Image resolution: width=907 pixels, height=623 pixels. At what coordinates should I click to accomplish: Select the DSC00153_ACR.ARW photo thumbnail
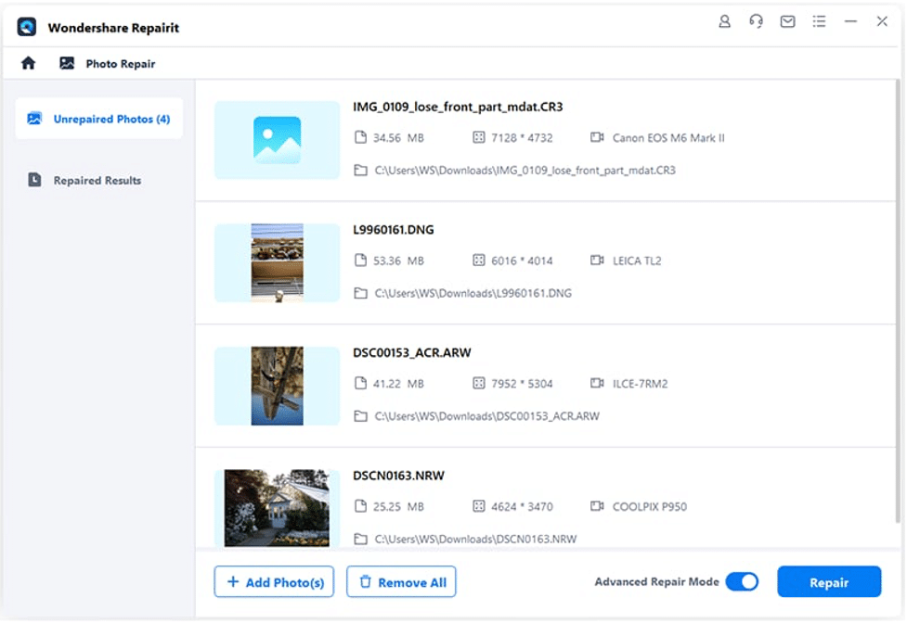[x=277, y=386]
